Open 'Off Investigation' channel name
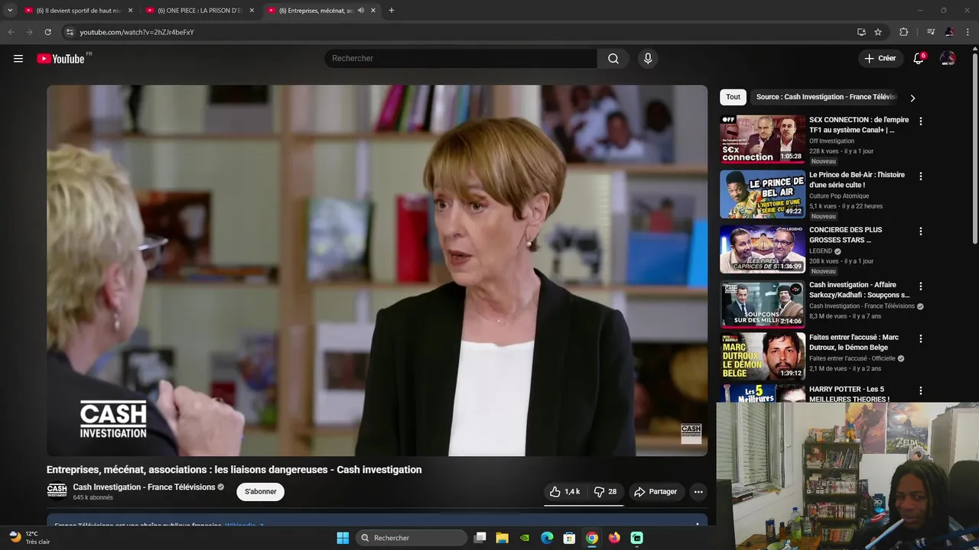Screen dimensions: 979x550 832,141
